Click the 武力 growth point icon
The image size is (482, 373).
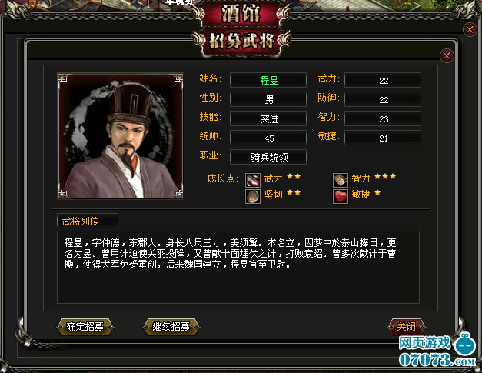[x=253, y=180]
